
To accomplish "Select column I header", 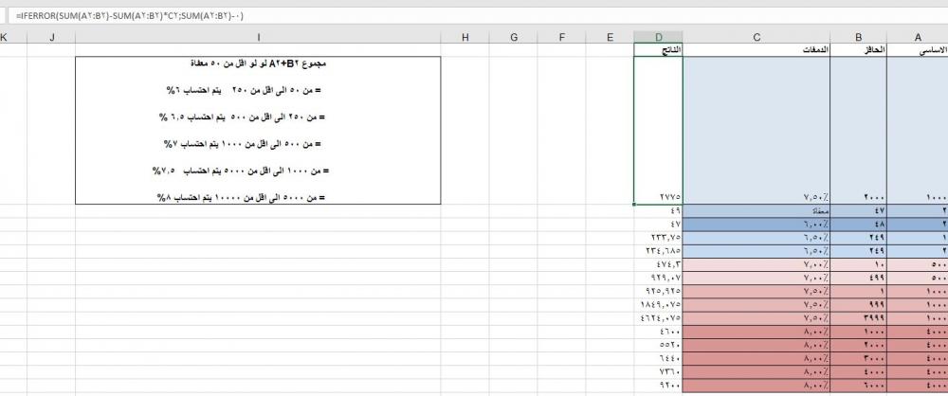I will click(x=258, y=37).
